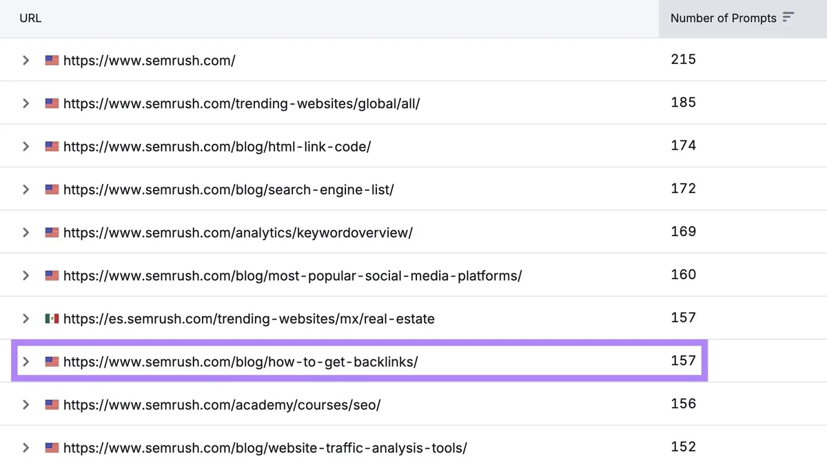Open the blog/how-to-get-backlinks URL
Image resolution: width=827 pixels, height=467 pixels.
pyautogui.click(x=241, y=362)
